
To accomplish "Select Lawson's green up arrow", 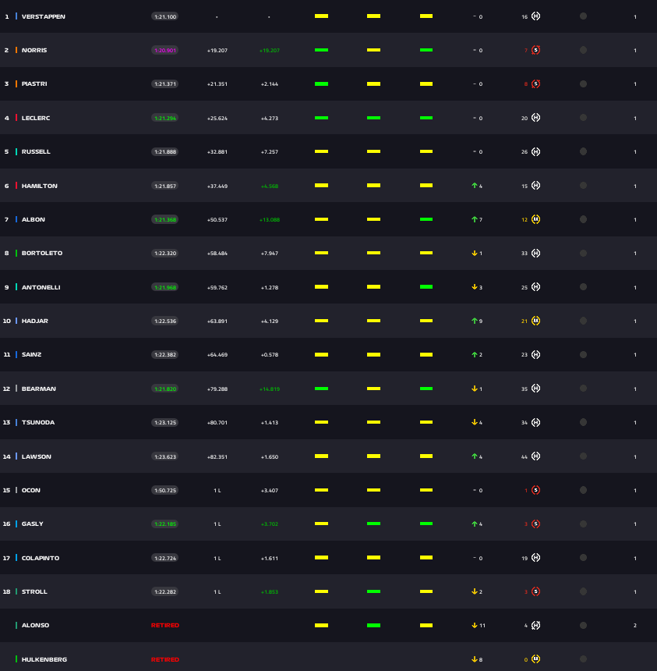I will click(x=474, y=456).
